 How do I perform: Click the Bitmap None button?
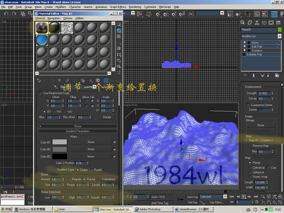coord(260,125)
